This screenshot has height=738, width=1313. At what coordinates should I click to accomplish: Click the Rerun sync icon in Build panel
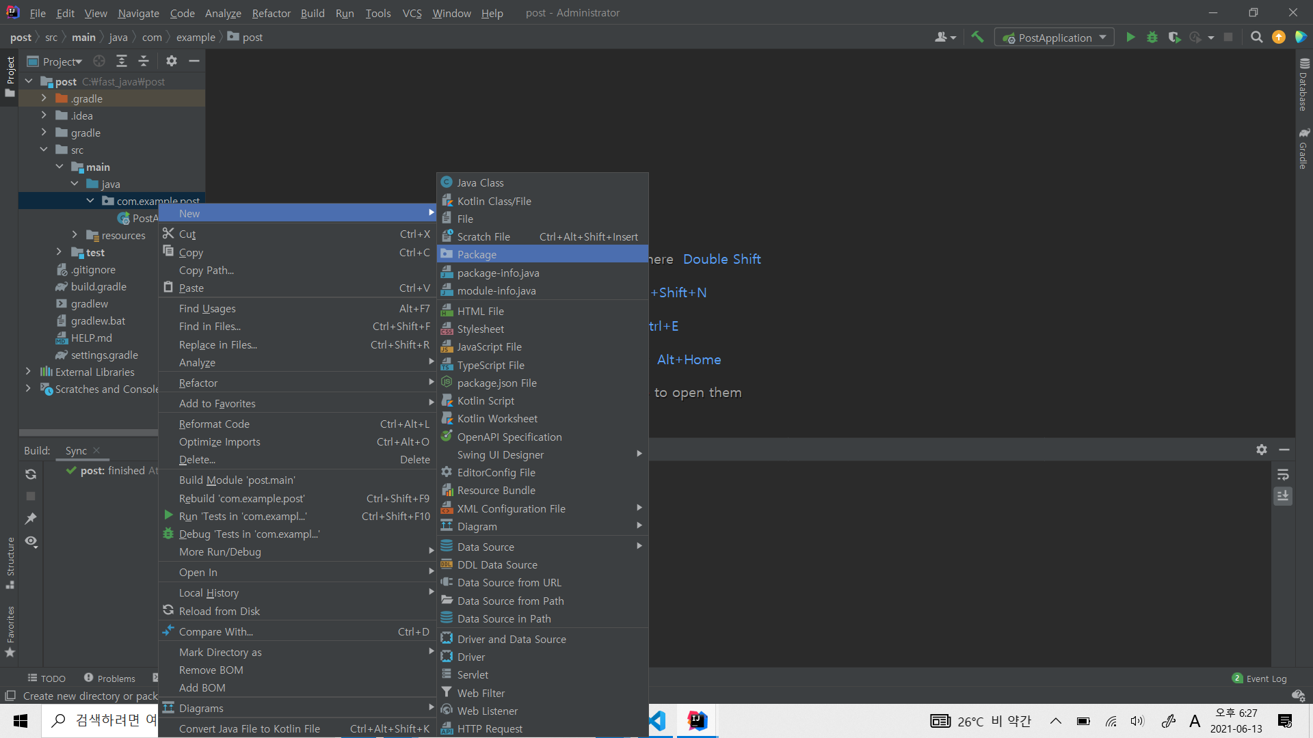click(x=31, y=474)
